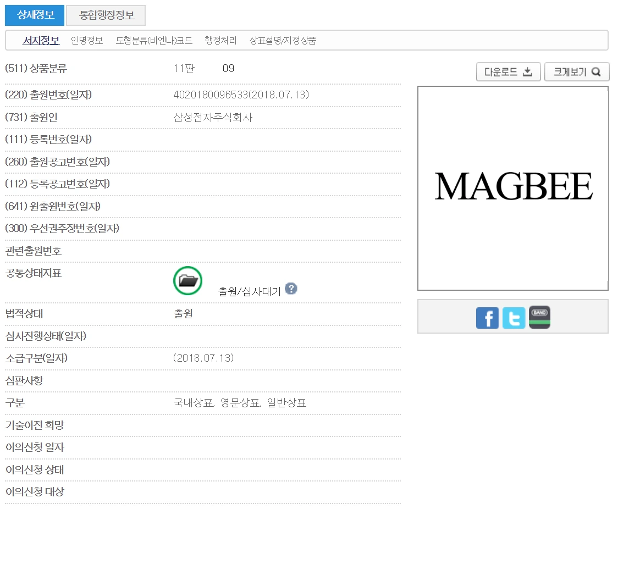Viewport: 640px width, 570px height.
Task: Click the 구분 label
Action: pyautogui.click(x=15, y=403)
